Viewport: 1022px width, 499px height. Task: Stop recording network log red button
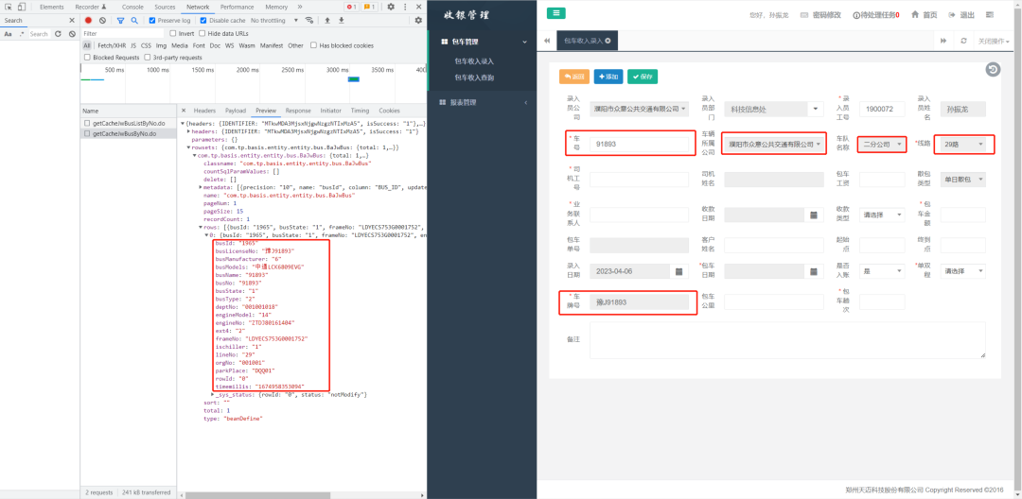[x=89, y=20]
